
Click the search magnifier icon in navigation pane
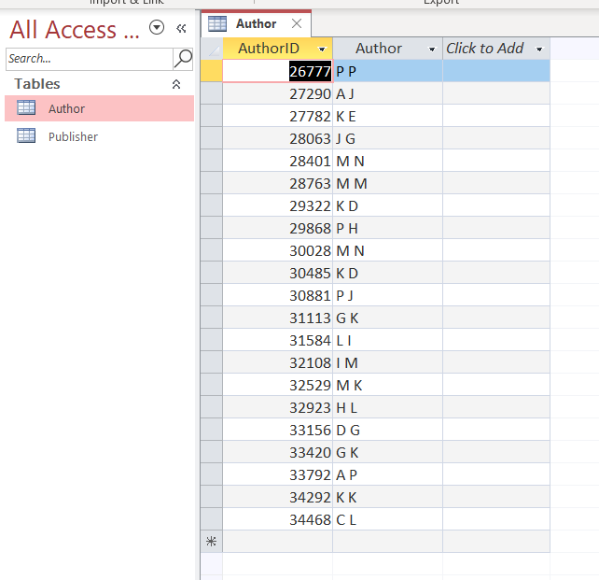[x=183, y=59]
